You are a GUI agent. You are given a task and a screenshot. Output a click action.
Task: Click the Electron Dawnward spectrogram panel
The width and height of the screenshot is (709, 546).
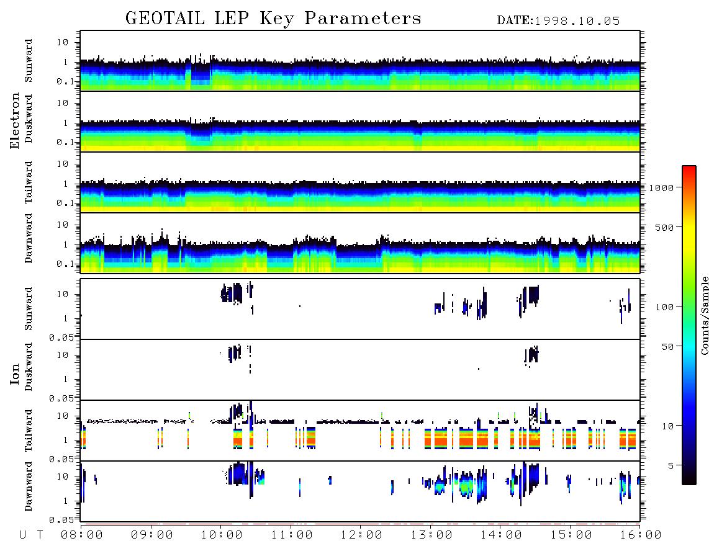tap(360, 243)
